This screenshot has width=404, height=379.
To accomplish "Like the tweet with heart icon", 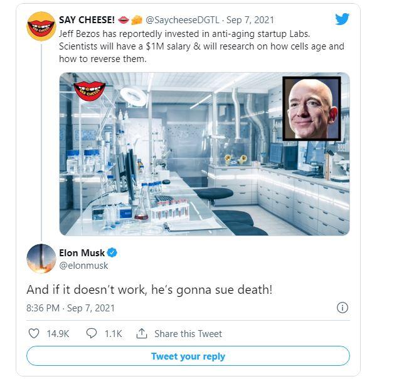I will [35, 333].
